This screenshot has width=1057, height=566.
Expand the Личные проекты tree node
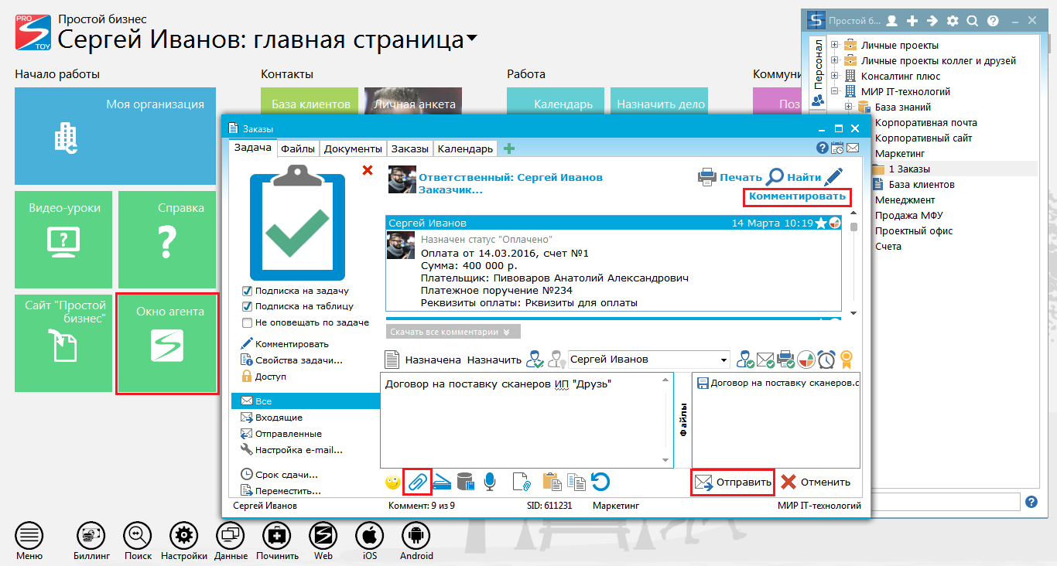[835, 45]
